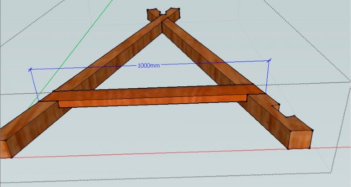
Task: Select the dotted bounding box corner at right
Action: 349,82
